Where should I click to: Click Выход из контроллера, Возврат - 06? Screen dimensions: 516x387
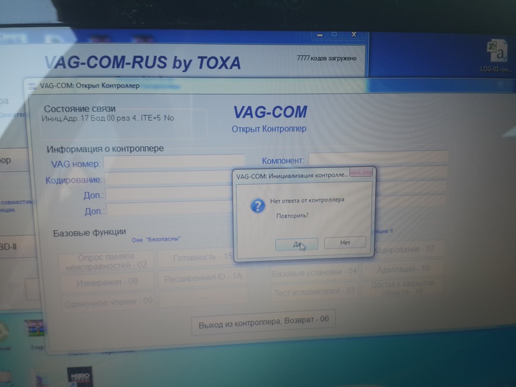pyautogui.click(x=263, y=322)
